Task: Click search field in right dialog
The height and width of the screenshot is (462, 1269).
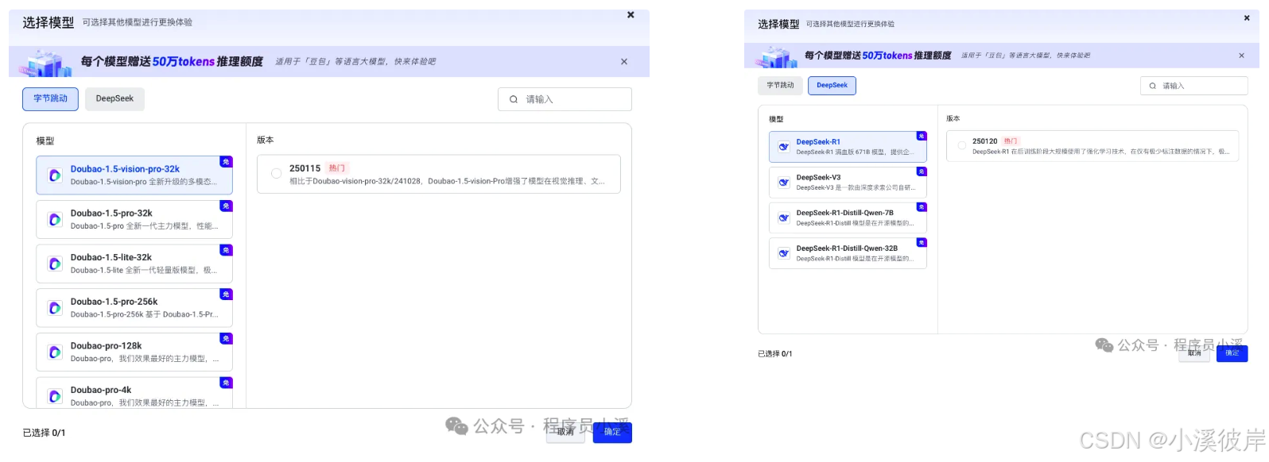Action: tap(1193, 86)
